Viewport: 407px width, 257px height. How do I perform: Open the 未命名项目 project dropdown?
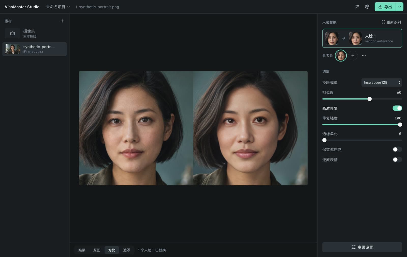58,7
